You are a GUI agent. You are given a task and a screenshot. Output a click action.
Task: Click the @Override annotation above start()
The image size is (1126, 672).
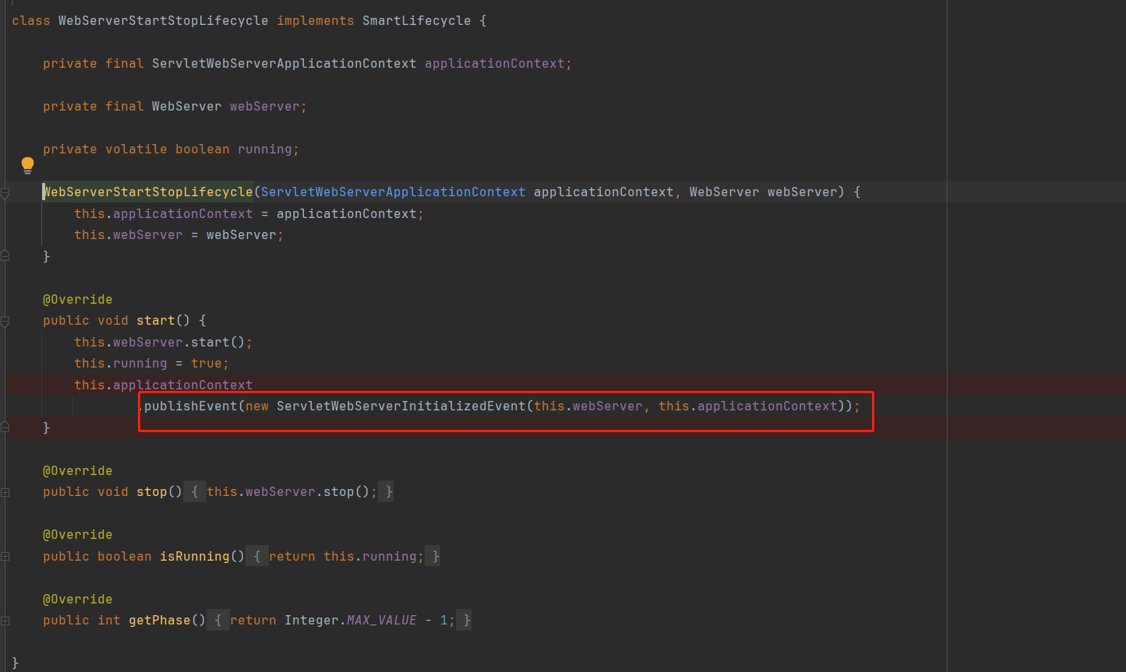click(x=77, y=300)
